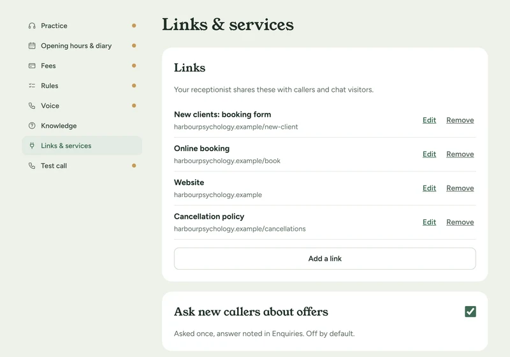Click the URL harbourpsychology.example/book
This screenshot has width=510, height=357.
[x=227, y=161]
